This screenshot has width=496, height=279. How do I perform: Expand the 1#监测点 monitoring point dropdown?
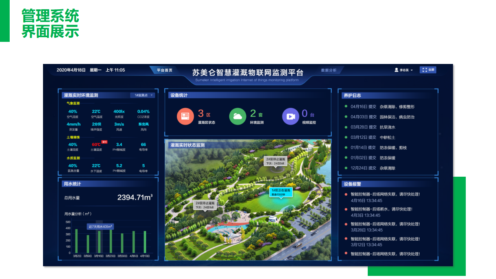coord(143,95)
